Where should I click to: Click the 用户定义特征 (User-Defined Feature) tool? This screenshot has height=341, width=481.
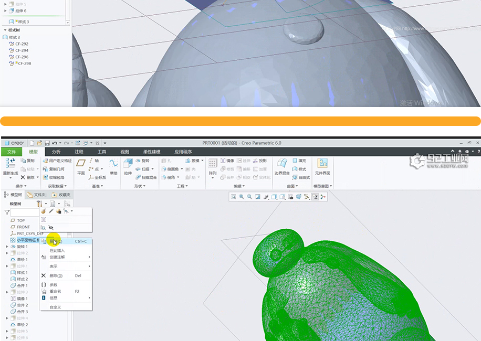57,161
